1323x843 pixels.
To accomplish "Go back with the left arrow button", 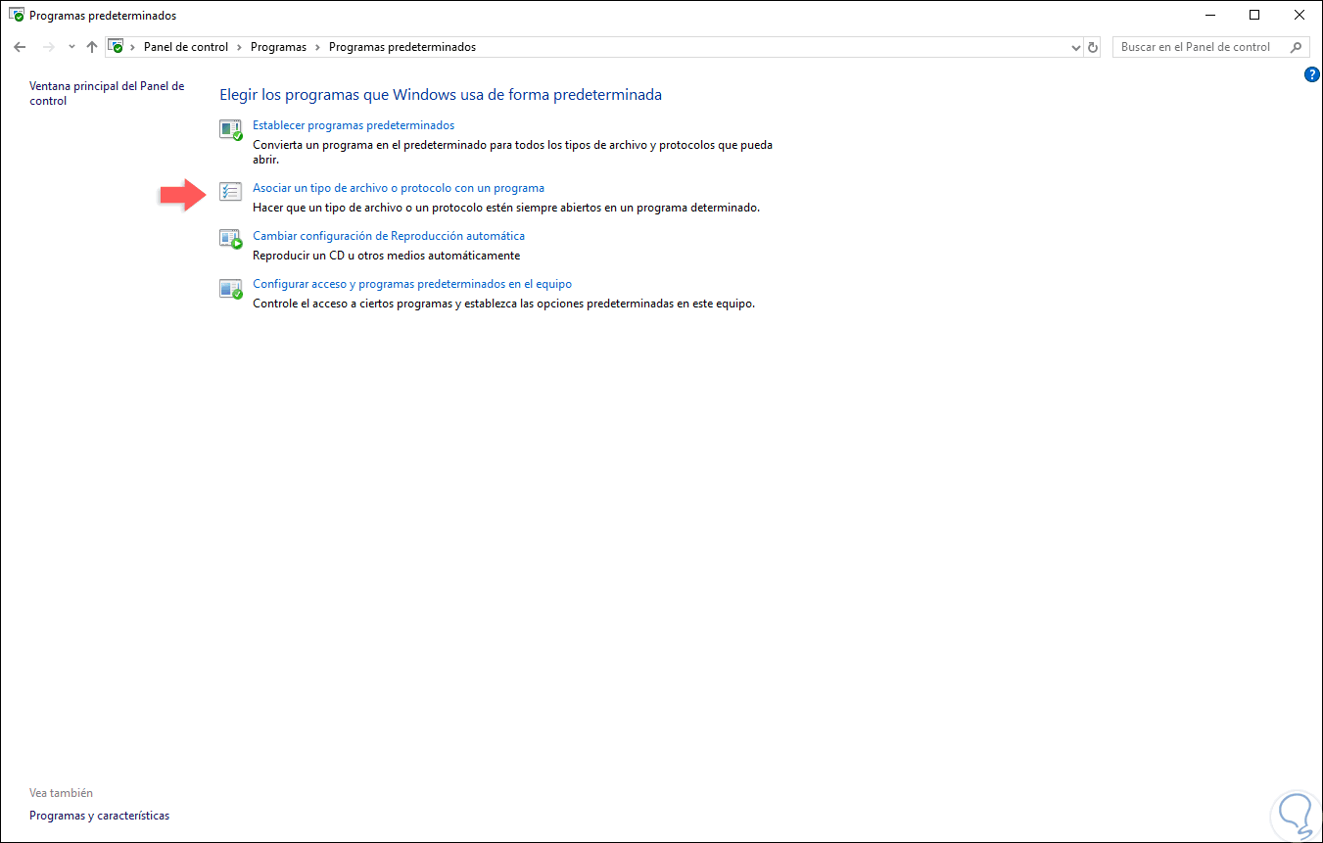I will coord(20,47).
